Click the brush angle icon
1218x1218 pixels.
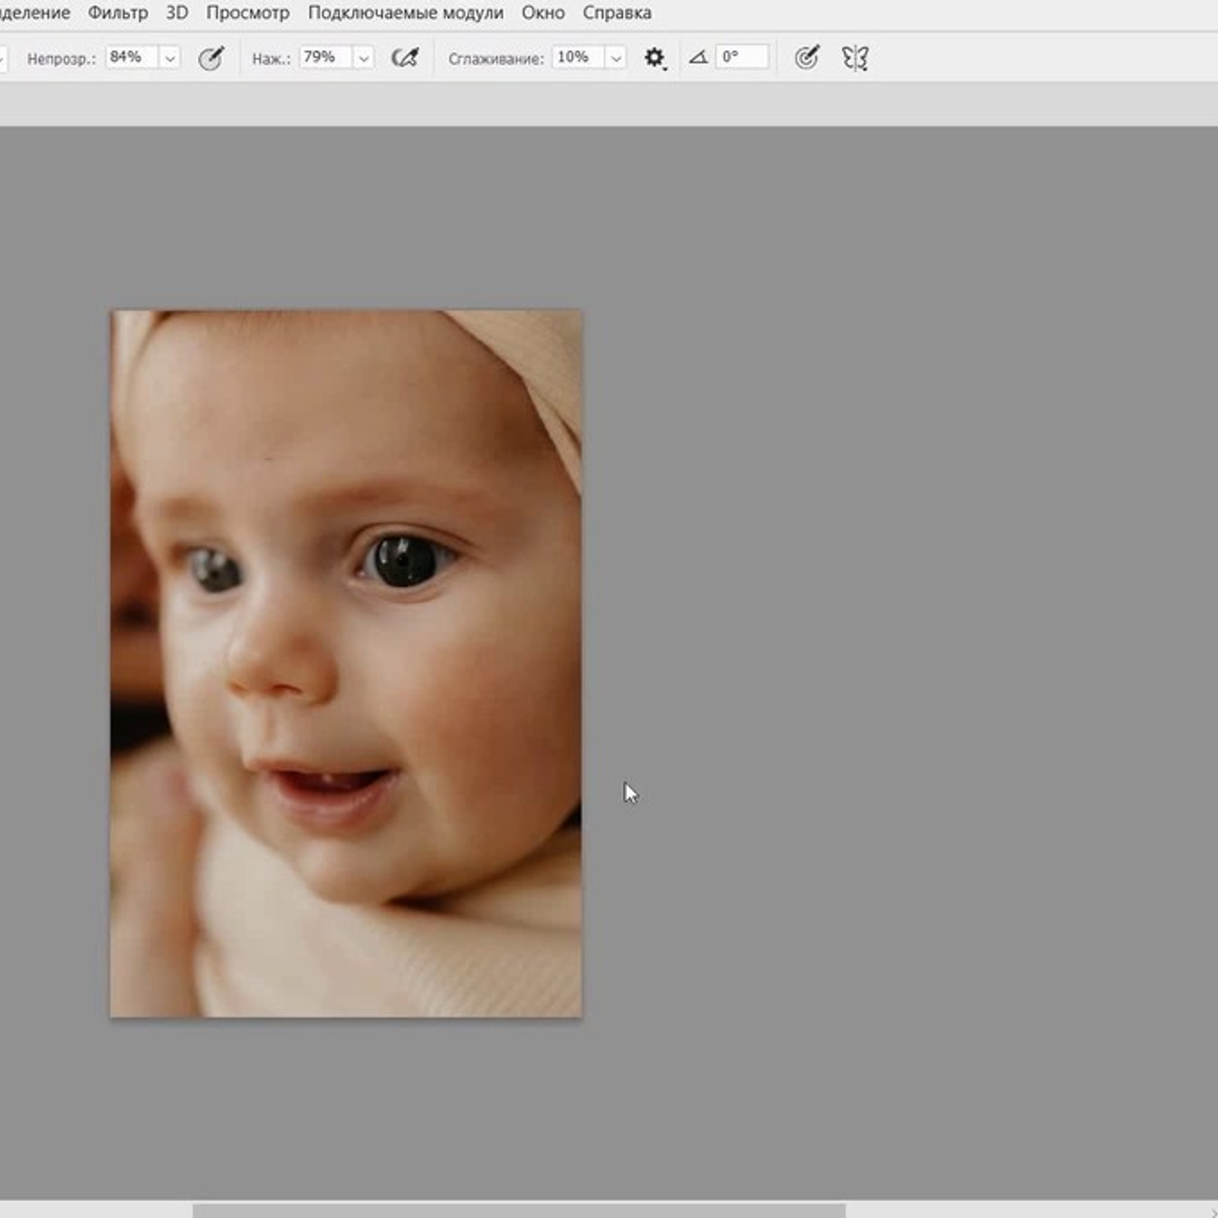coord(698,58)
